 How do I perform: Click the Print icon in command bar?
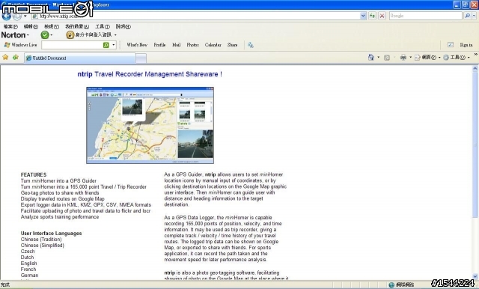[403, 58]
